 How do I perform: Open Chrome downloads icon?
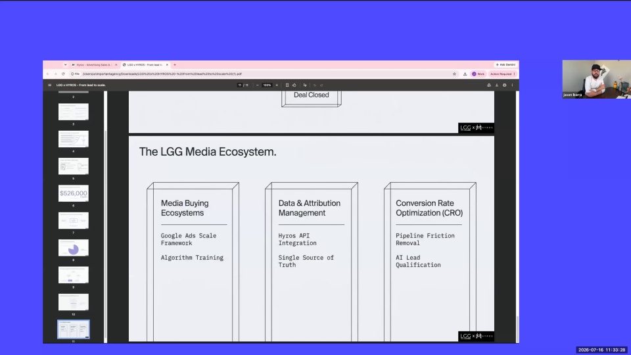(465, 74)
